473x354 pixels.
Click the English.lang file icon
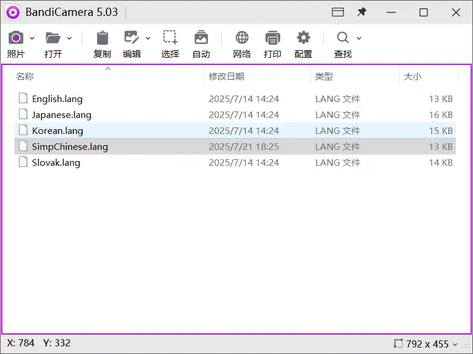coord(23,98)
